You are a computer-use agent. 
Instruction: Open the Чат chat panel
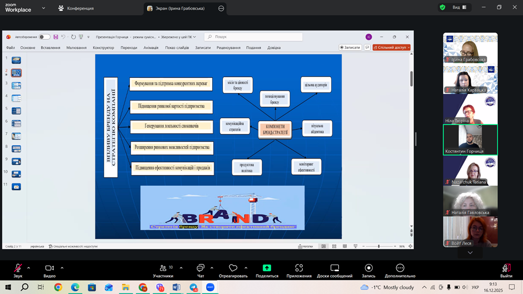coord(200,268)
